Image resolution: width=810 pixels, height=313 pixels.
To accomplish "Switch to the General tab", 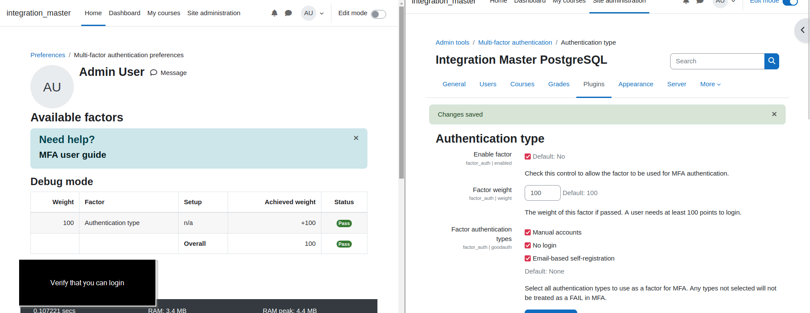I will click(x=454, y=84).
